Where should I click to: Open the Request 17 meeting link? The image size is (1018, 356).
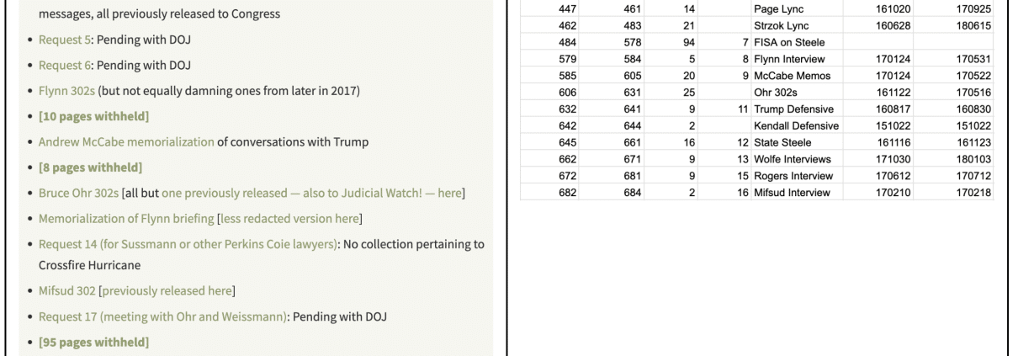164,316
